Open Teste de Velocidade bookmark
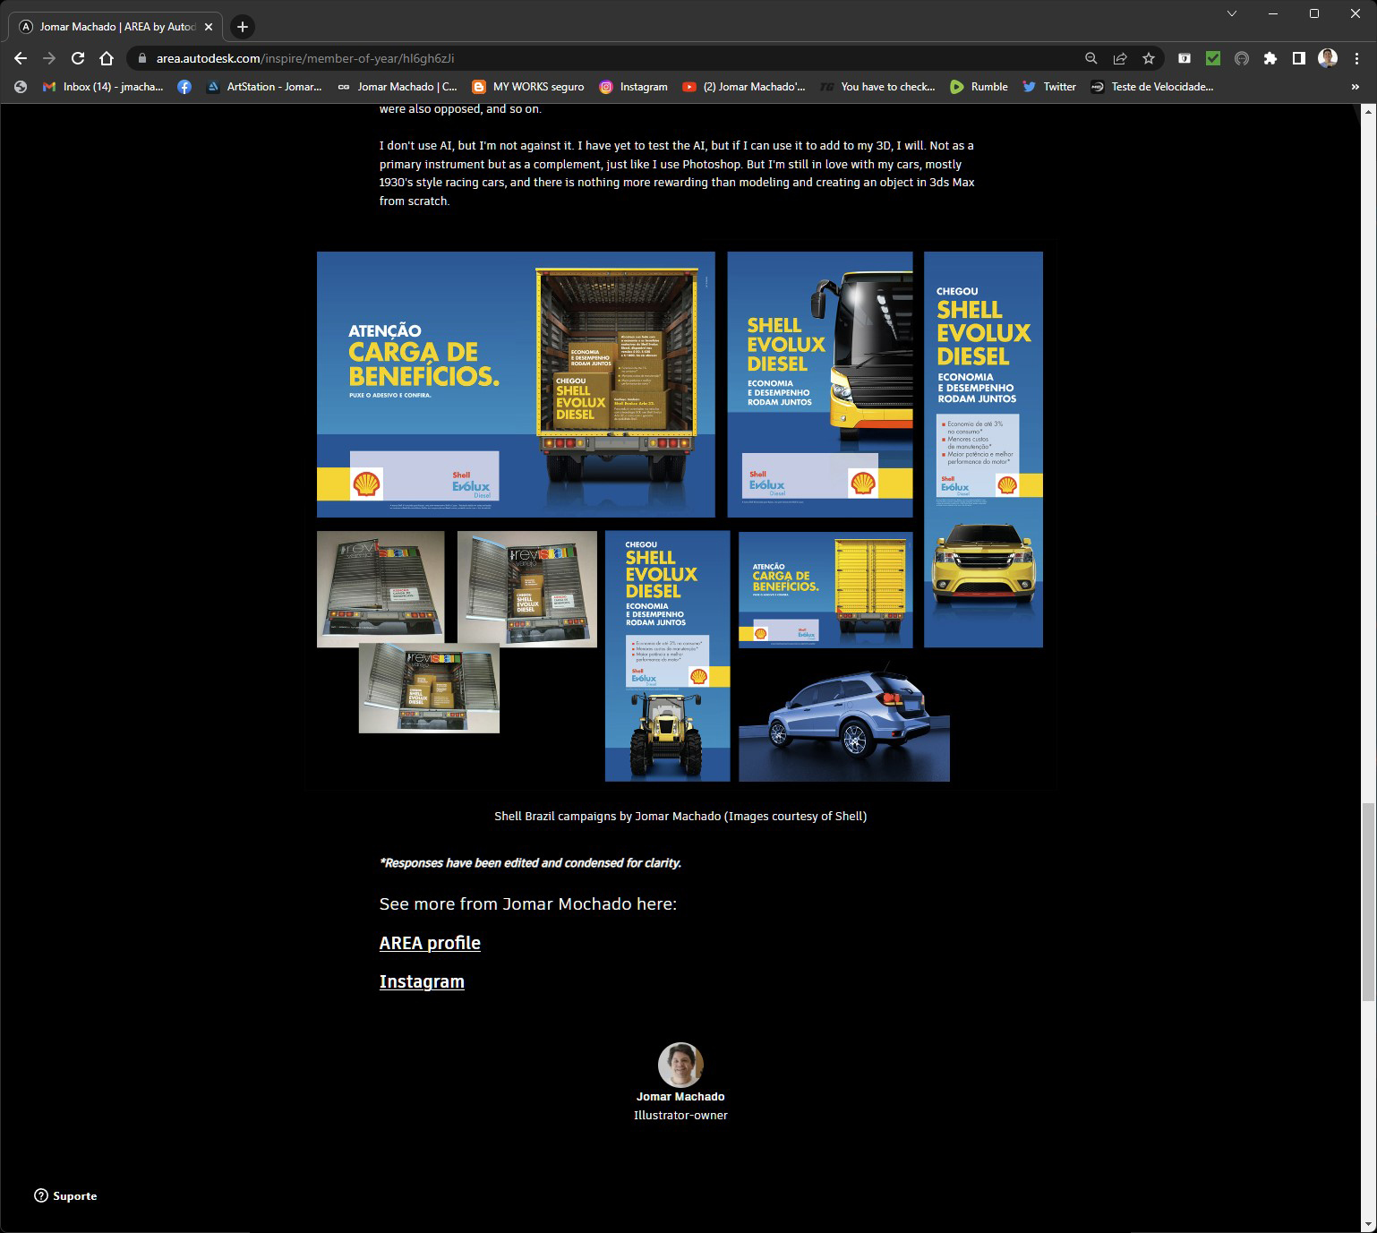The image size is (1377, 1233). tap(1152, 87)
